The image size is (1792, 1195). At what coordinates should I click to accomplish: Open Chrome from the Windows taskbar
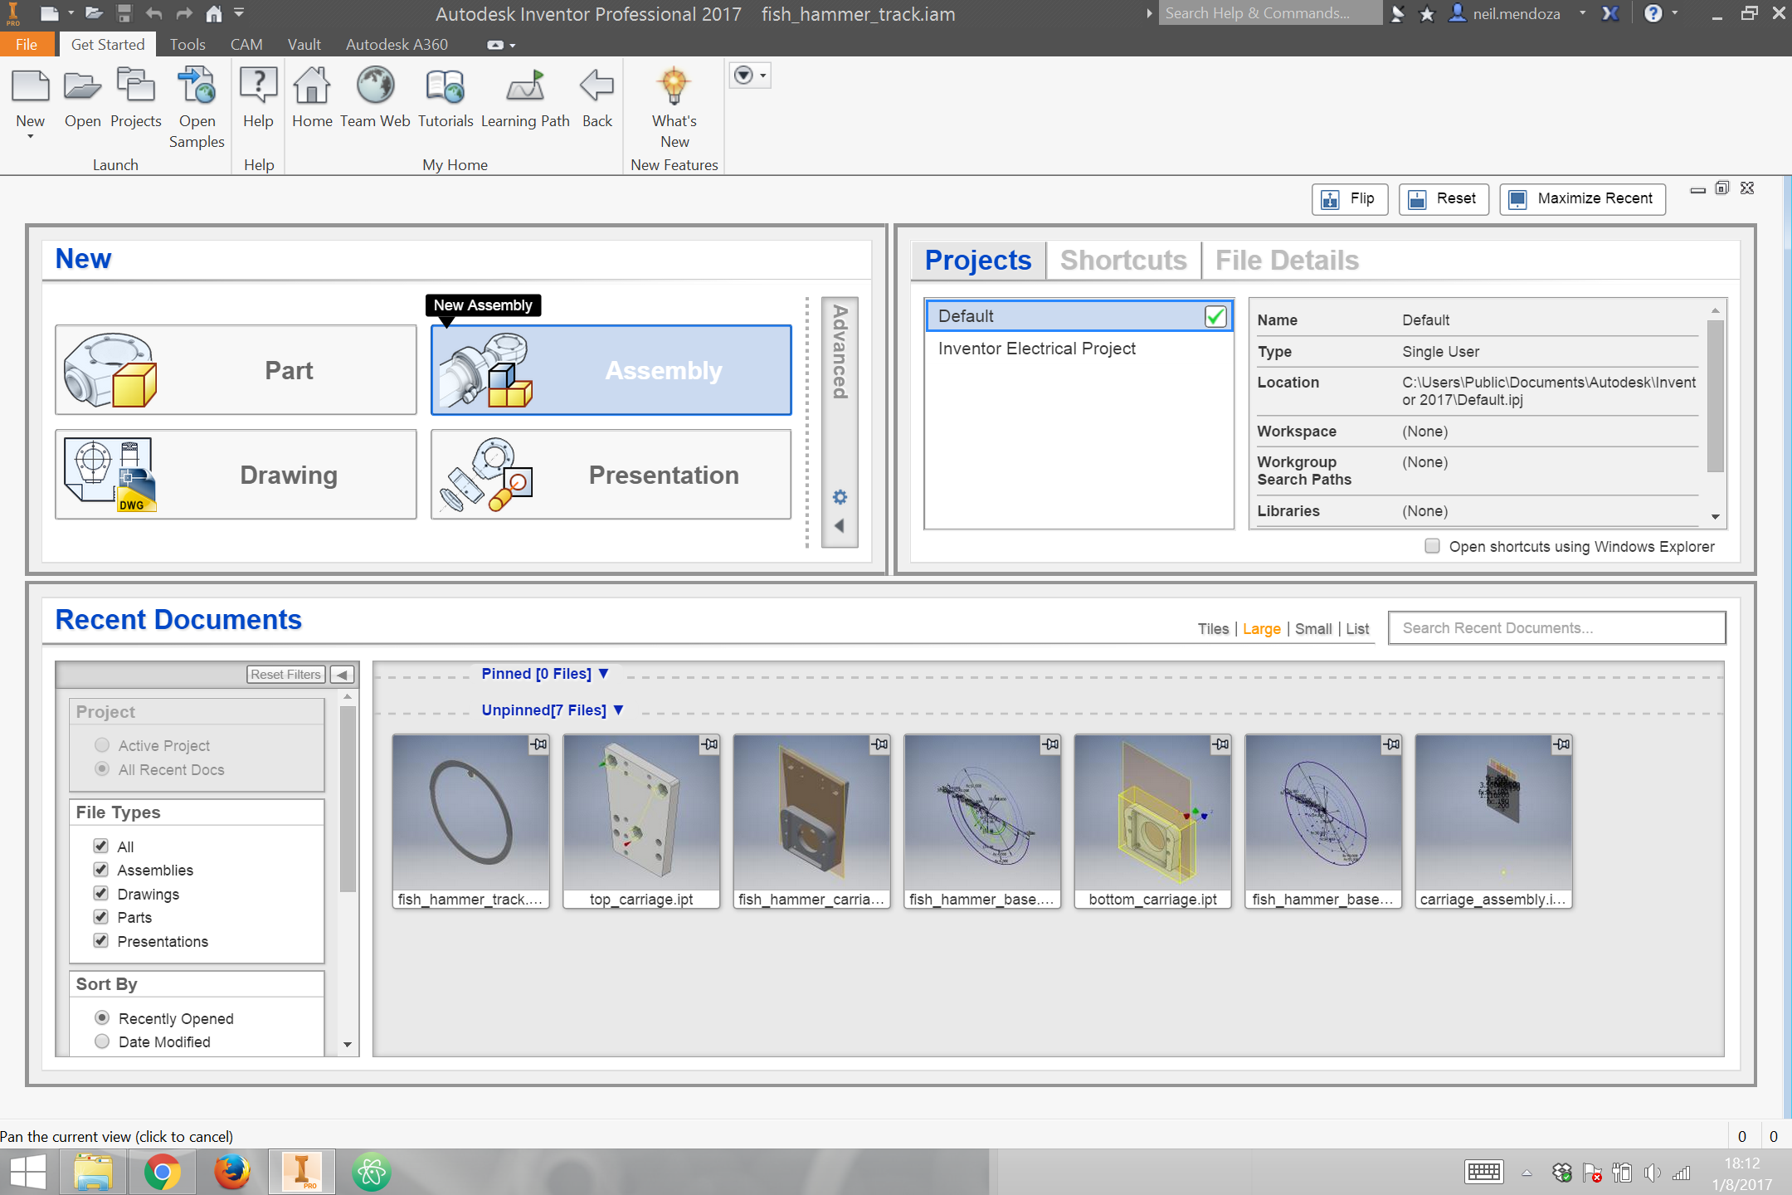pyautogui.click(x=163, y=1172)
